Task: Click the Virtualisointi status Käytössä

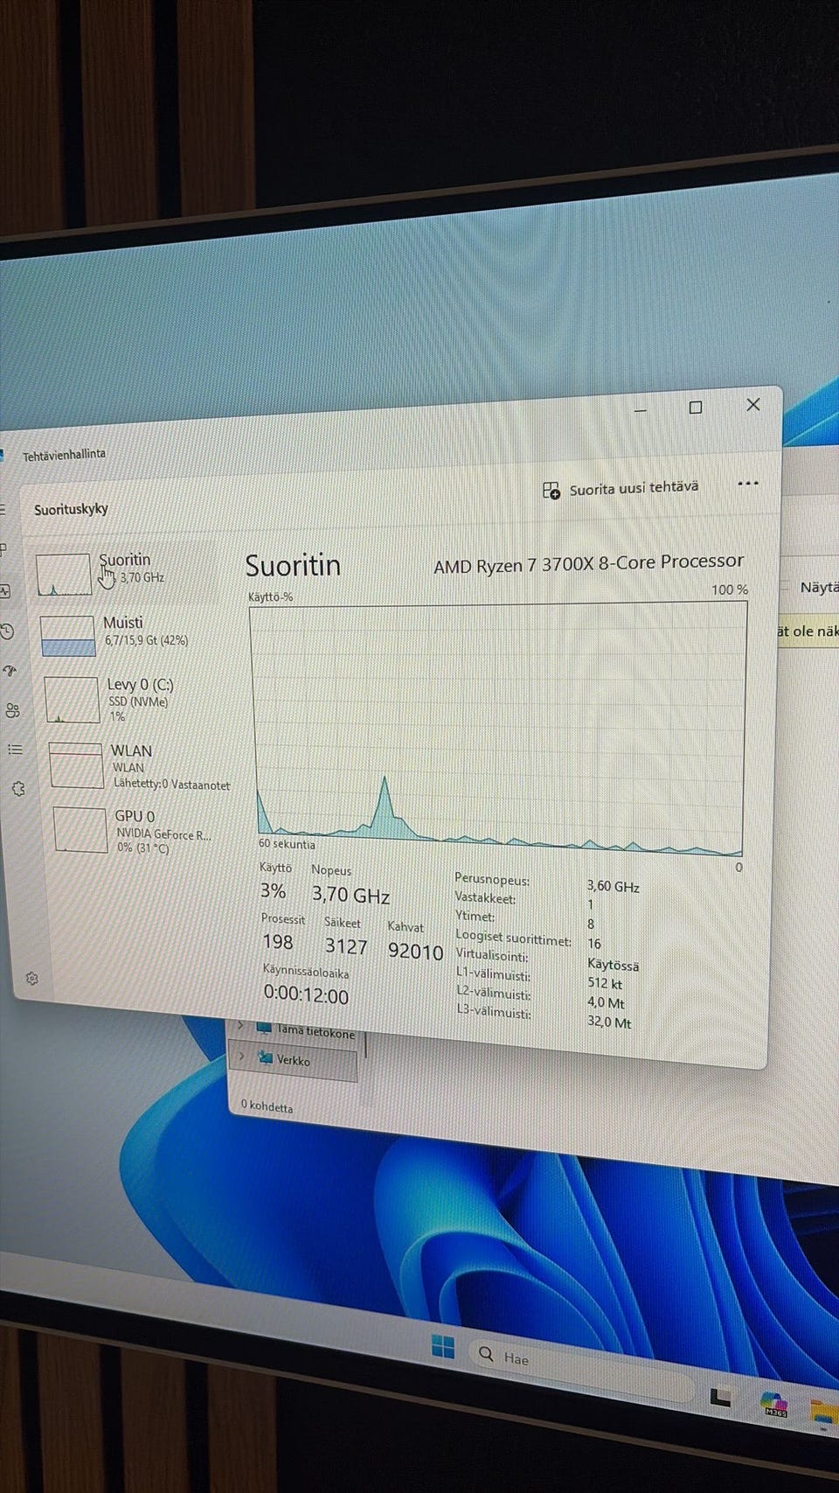Action: pyautogui.click(x=614, y=965)
